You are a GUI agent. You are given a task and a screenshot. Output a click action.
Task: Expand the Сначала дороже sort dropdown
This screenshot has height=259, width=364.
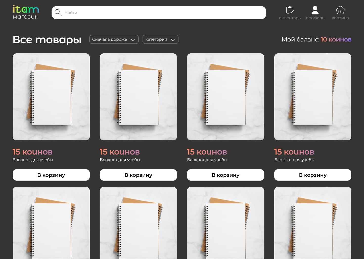pyautogui.click(x=114, y=39)
